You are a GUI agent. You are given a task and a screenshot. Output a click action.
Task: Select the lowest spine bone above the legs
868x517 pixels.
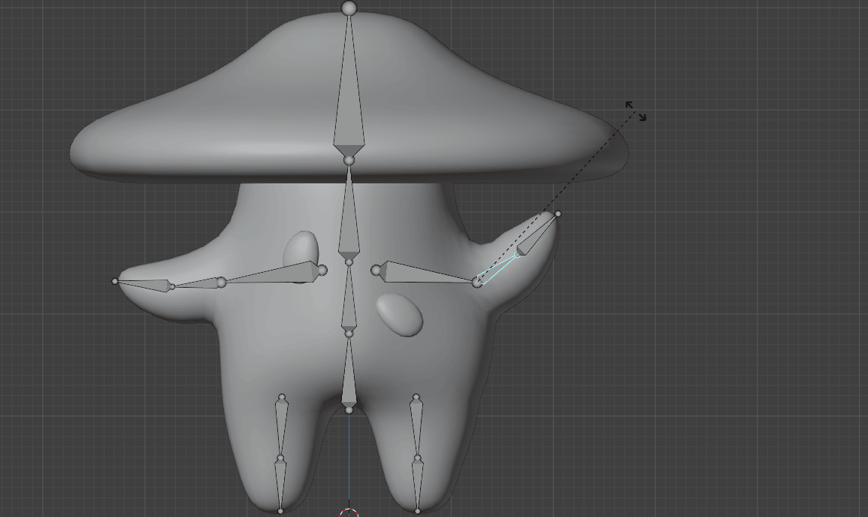pos(349,376)
